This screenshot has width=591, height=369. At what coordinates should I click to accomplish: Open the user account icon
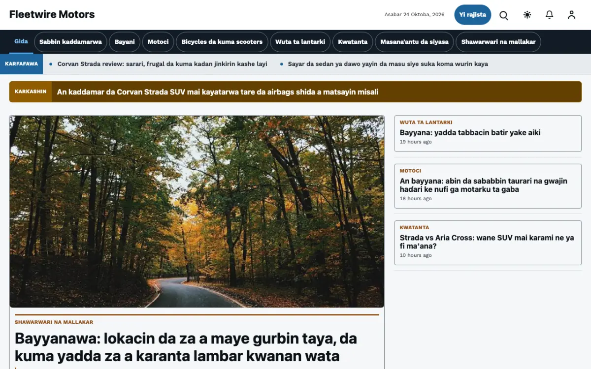coord(571,15)
